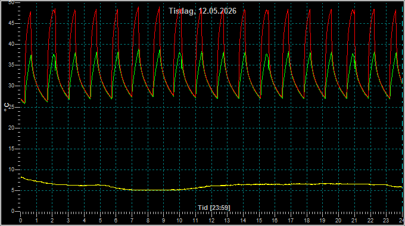Select hour 6 on the time axis
This screenshot has width=405, height=226.
[x=116, y=221]
